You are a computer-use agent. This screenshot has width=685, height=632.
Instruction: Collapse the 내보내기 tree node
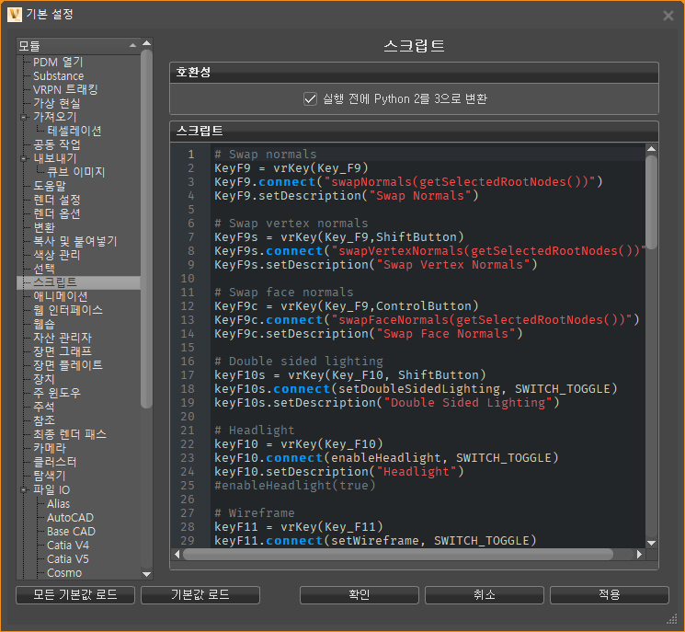point(23,158)
